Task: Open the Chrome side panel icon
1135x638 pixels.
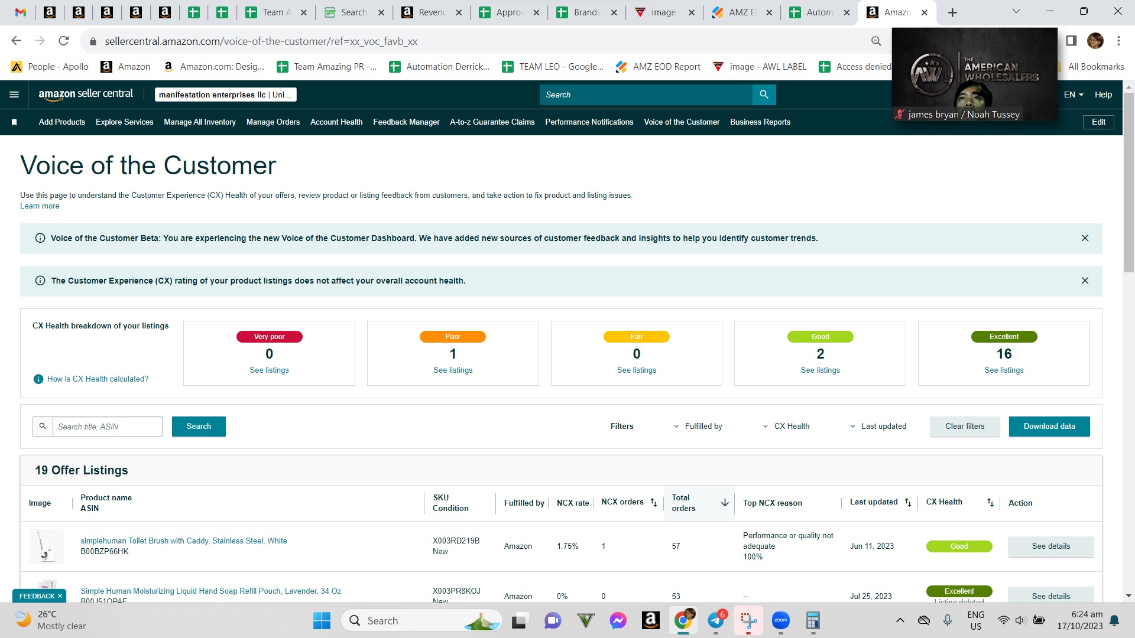Action: coord(1071,41)
